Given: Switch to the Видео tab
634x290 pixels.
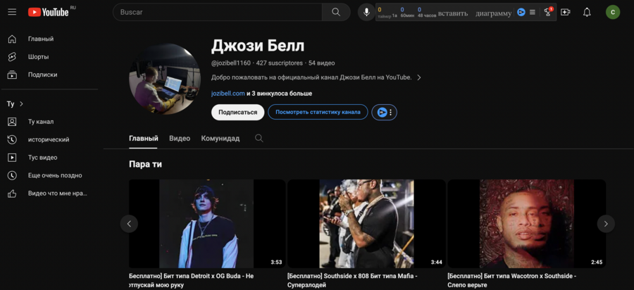Looking at the screenshot, I should pyautogui.click(x=180, y=139).
